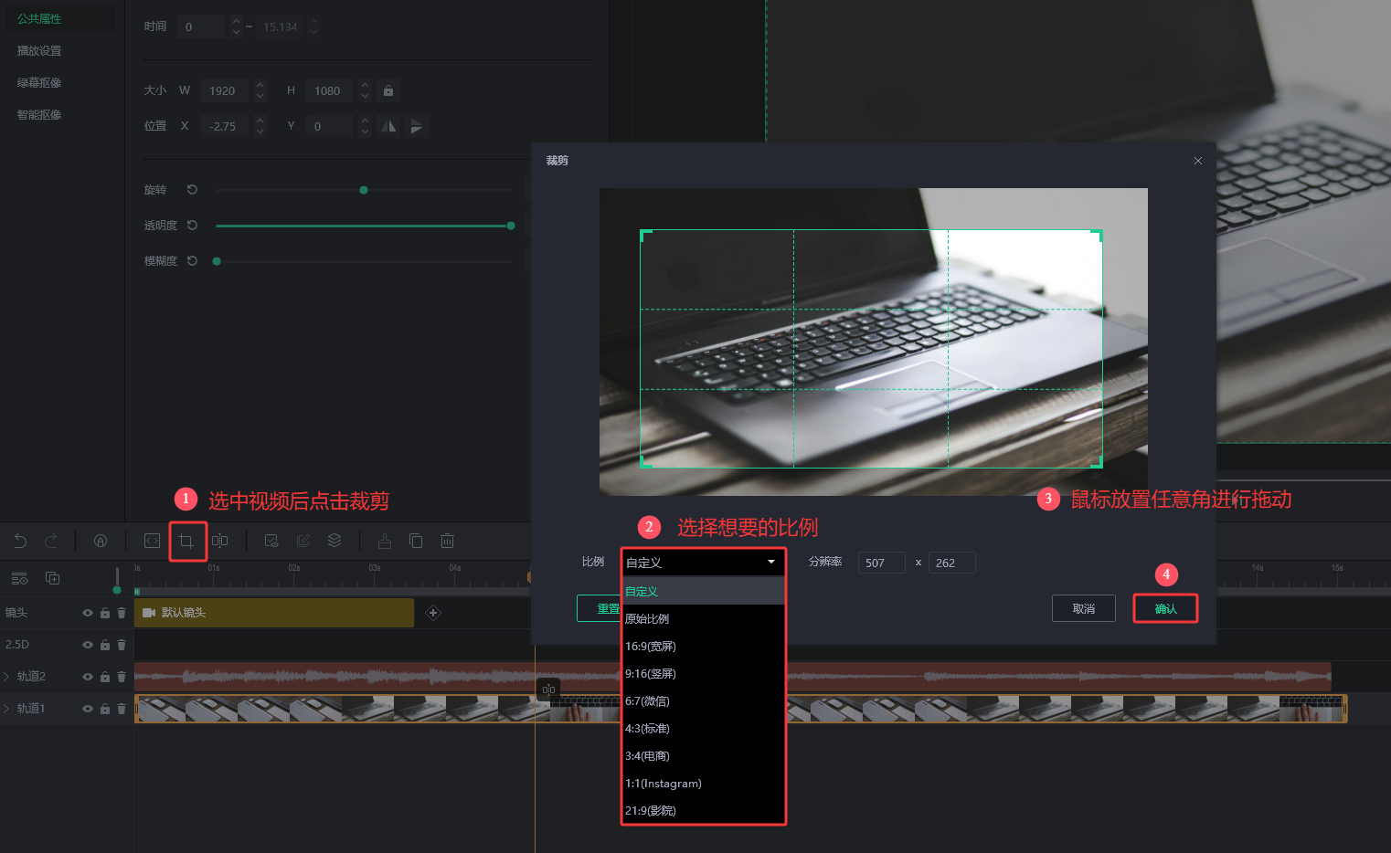1391x853 pixels.
Task: Click the add keyframe diamond after 默认镜头
Action: pos(433,613)
